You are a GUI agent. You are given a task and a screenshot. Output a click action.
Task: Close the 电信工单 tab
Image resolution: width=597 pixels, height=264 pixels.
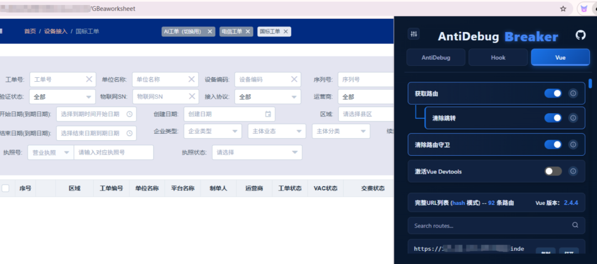pyautogui.click(x=248, y=31)
